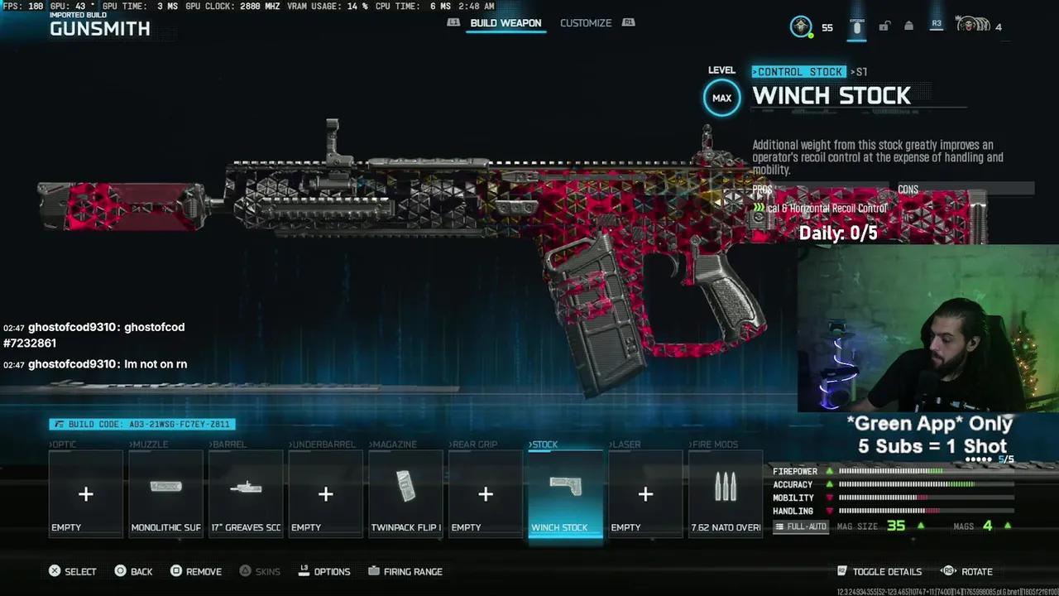Remove the attachment with the Remove prompt
Image resolution: width=1059 pixels, height=596 pixels.
click(195, 571)
